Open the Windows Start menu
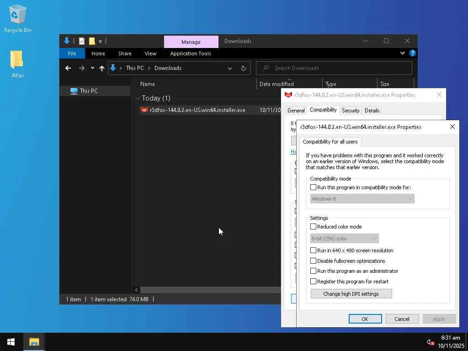Viewport: 468px width, 351px height. (11, 342)
